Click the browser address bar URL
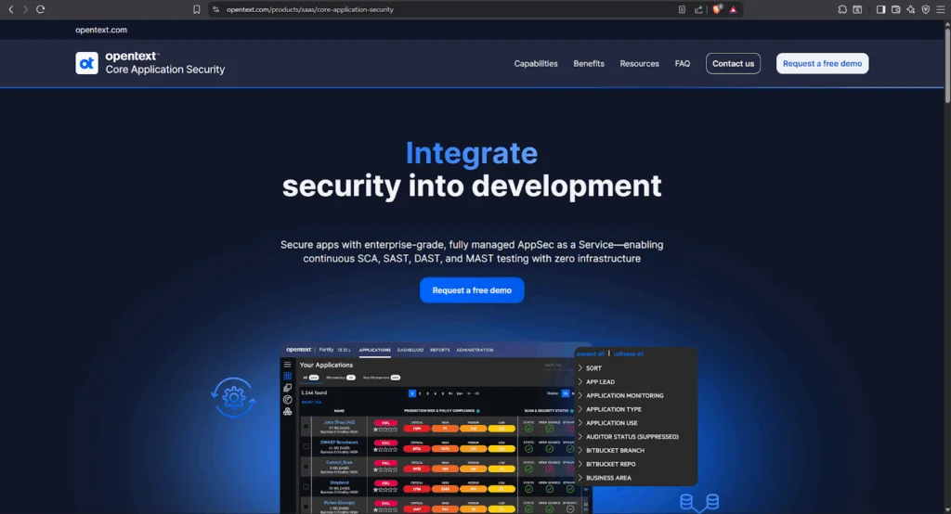 pyautogui.click(x=310, y=9)
